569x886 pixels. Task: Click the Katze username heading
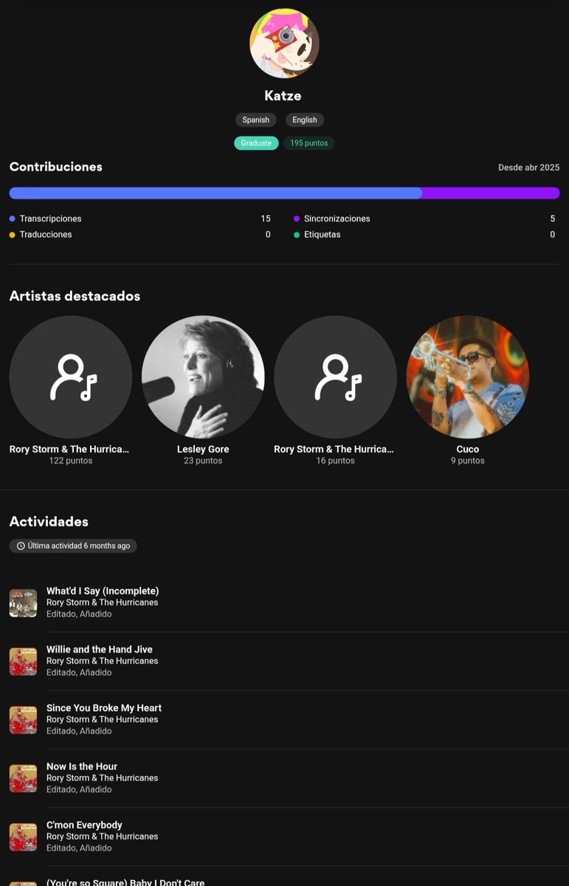point(283,95)
